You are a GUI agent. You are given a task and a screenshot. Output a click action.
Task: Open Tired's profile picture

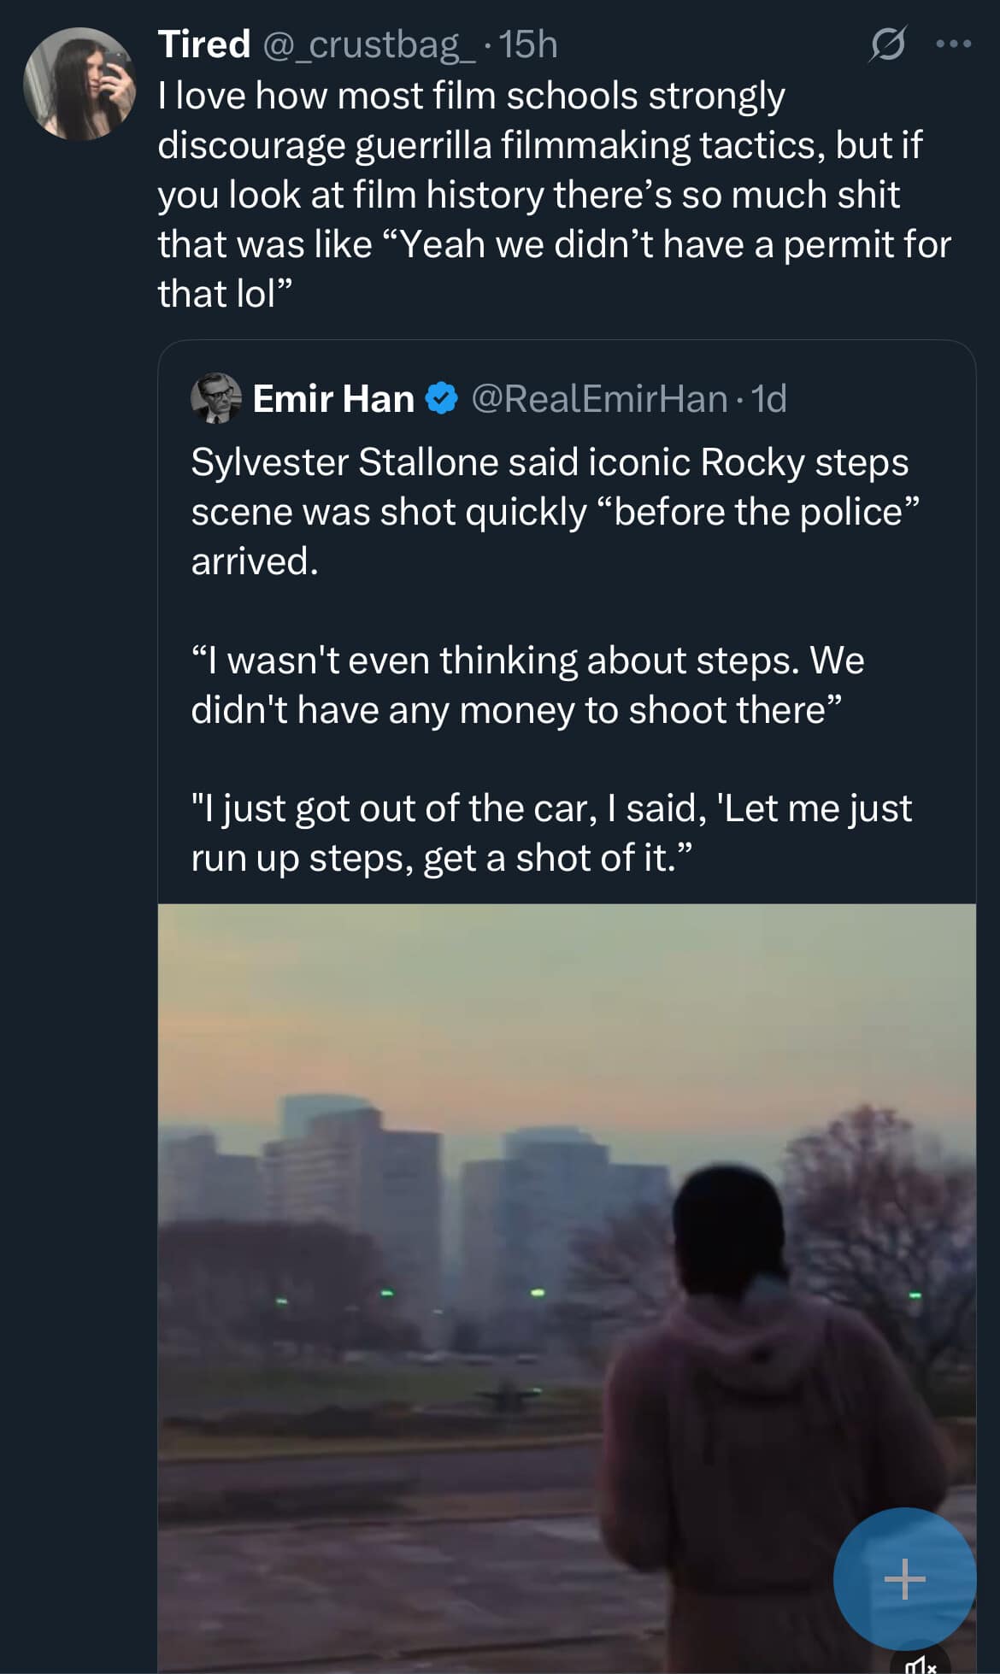click(79, 84)
